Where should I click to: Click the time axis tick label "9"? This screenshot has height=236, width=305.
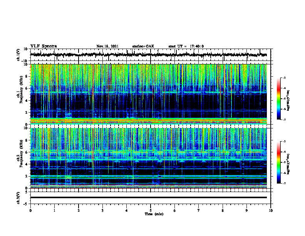(246, 211)
